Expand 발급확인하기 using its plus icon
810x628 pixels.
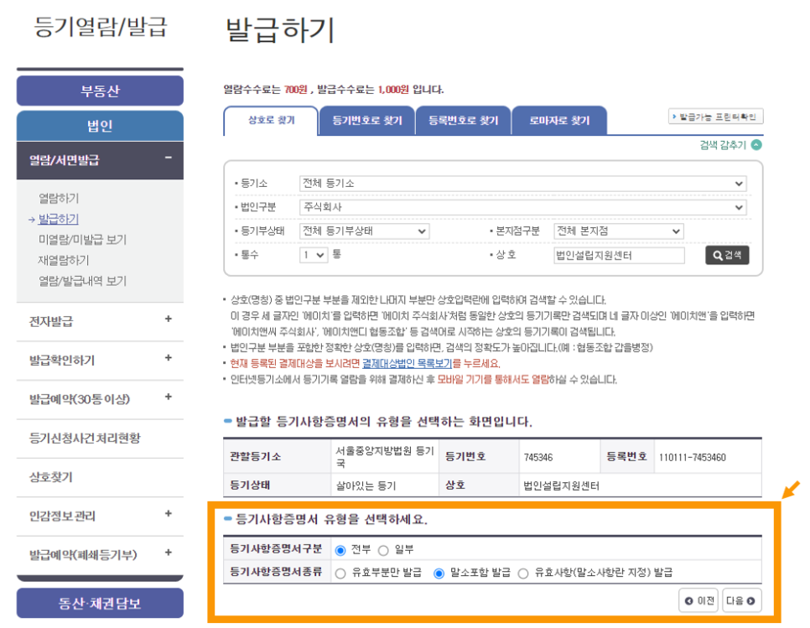[168, 358]
